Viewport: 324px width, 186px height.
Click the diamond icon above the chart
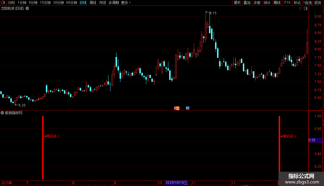coord(300,9)
